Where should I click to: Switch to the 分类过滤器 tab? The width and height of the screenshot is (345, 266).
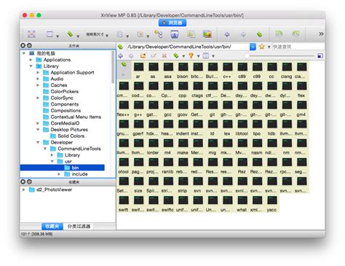point(79,226)
